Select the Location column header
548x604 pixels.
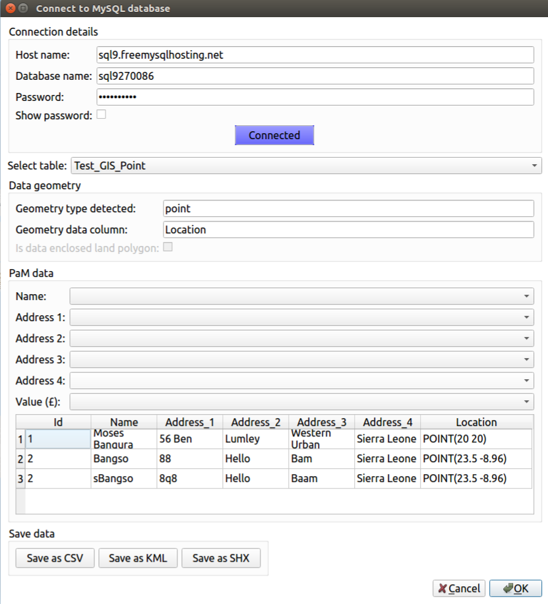click(x=477, y=422)
